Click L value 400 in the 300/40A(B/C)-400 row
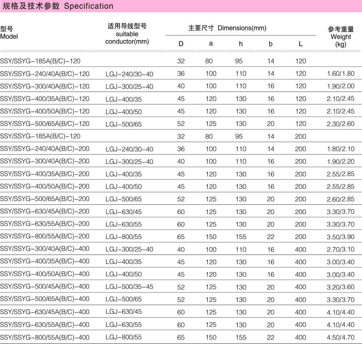Image resolution: width=362 pixels, height=344 pixels. [301, 249]
